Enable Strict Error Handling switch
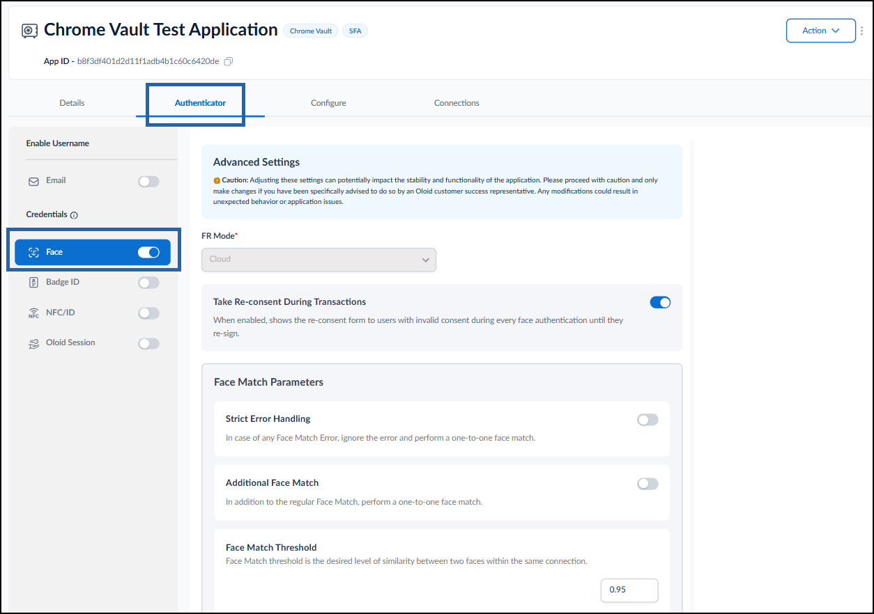 [x=647, y=420]
